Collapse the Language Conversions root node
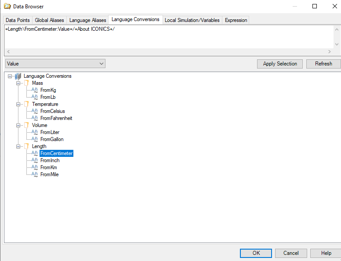The height and width of the screenshot is (261, 341). [10, 76]
